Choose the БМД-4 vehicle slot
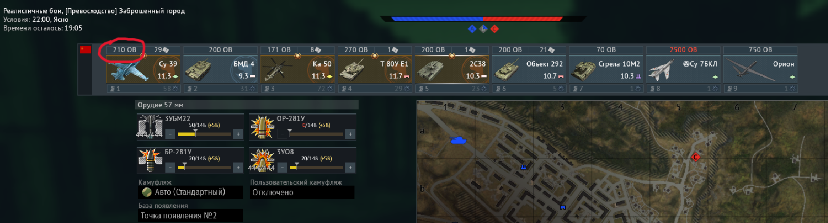Screen dimensions: 828x223 [221, 69]
